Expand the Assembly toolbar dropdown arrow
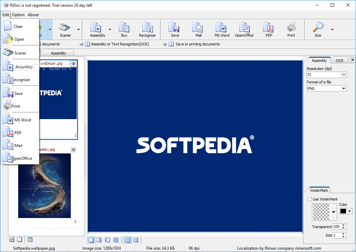356x252 pixels. point(110,30)
